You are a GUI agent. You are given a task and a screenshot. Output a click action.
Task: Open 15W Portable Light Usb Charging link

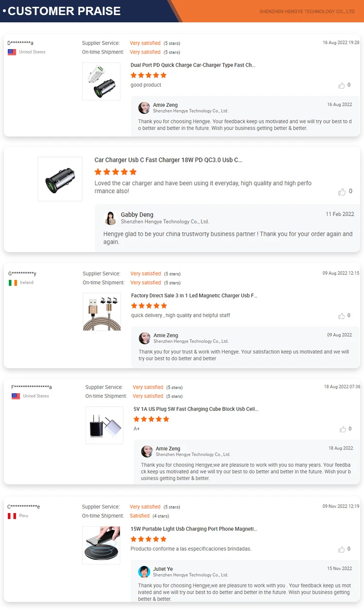(x=194, y=529)
